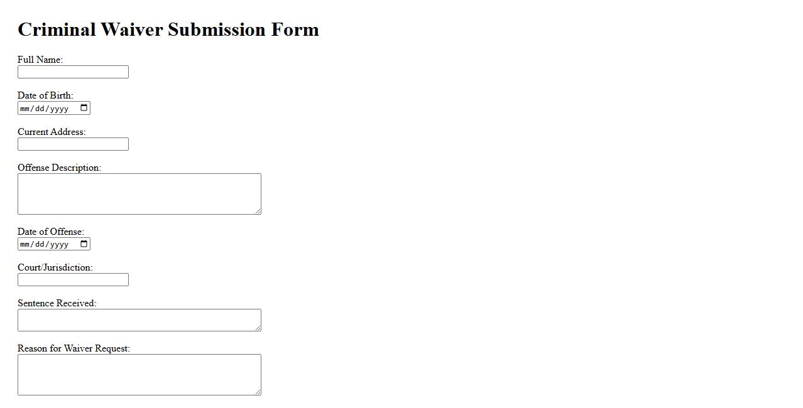Open the Date of Birth calendar picker icon
The height and width of the screenshot is (408, 803).
pyautogui.click(x=84, y=108)
